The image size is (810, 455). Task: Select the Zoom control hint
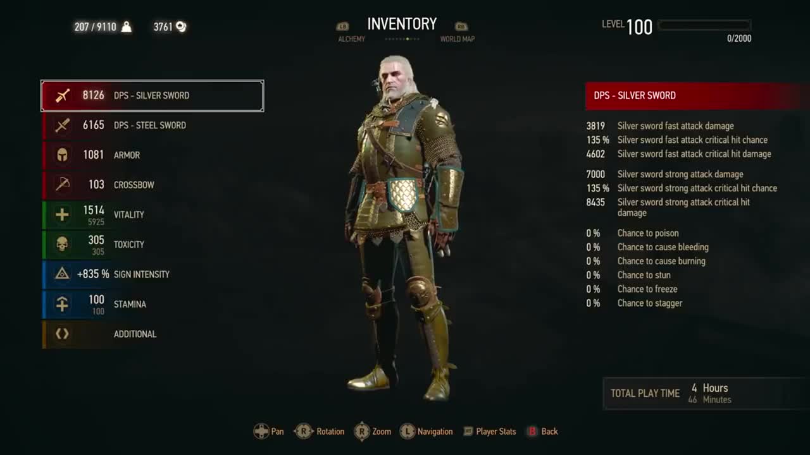coord(372,432)
